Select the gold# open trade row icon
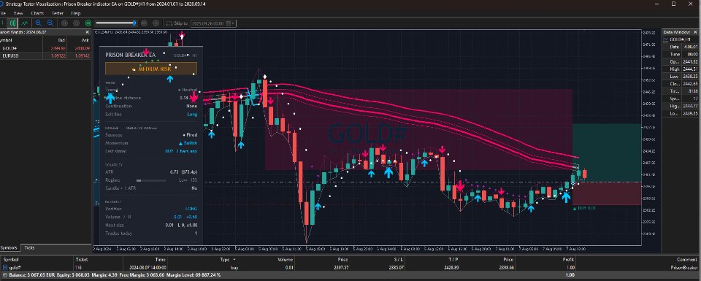 coord(5,267)
